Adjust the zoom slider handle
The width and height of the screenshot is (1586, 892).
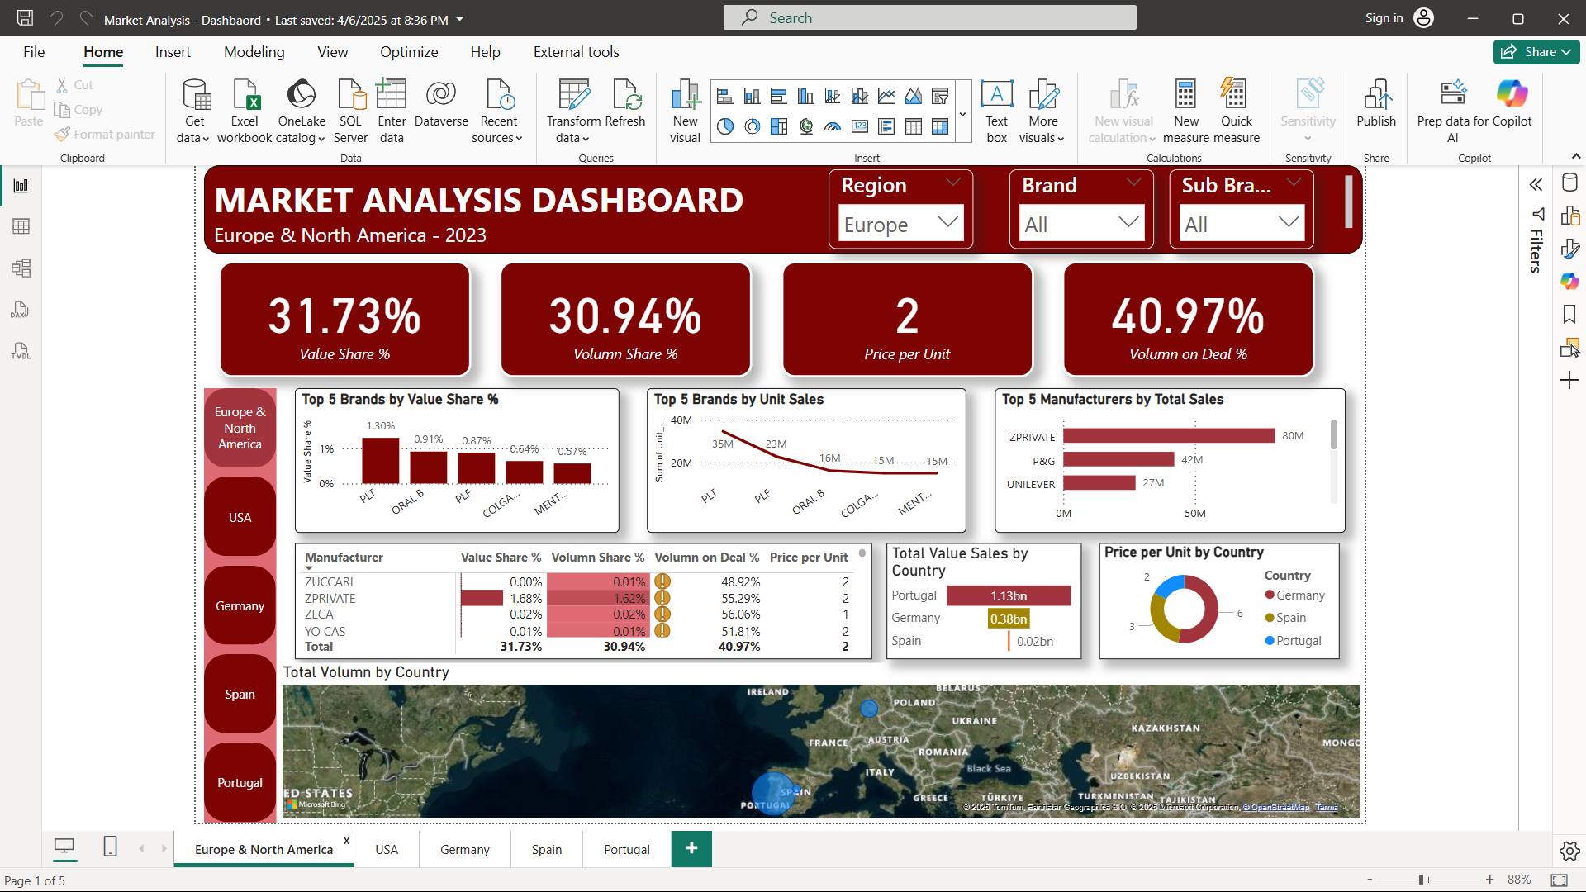tap(1421, 880)
